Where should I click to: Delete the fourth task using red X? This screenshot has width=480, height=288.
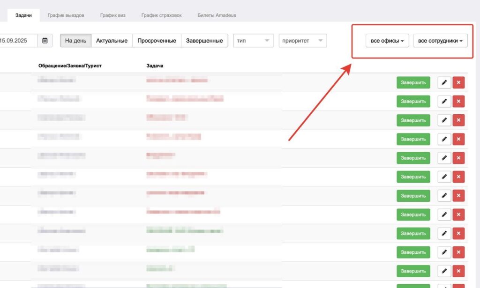[x=458, y=139]
